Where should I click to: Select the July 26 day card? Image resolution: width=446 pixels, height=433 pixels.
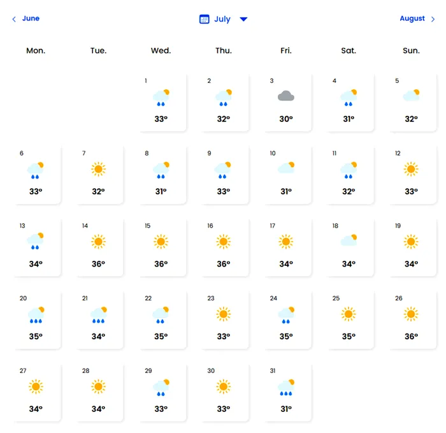tap(411, 320)
